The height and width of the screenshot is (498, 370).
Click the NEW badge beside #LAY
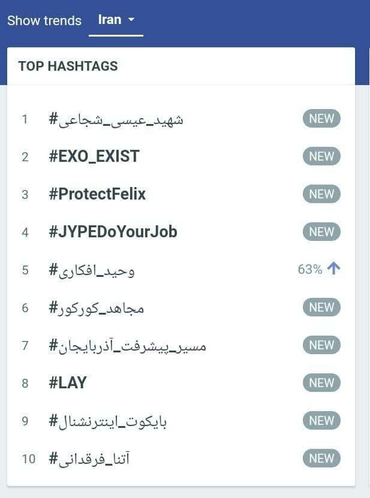pyautogui.click(x=321, y=383)
